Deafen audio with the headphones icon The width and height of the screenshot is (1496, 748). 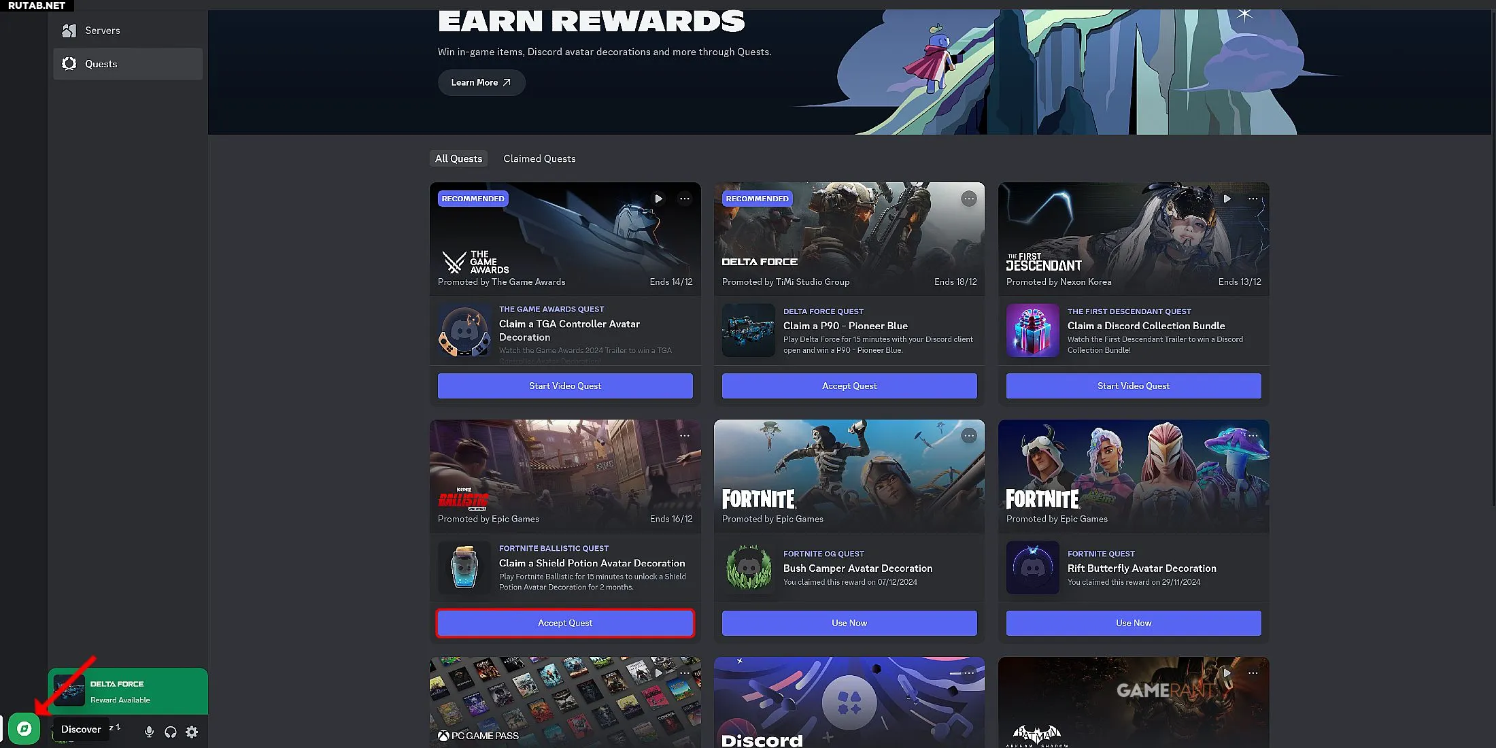coord(171,732)
